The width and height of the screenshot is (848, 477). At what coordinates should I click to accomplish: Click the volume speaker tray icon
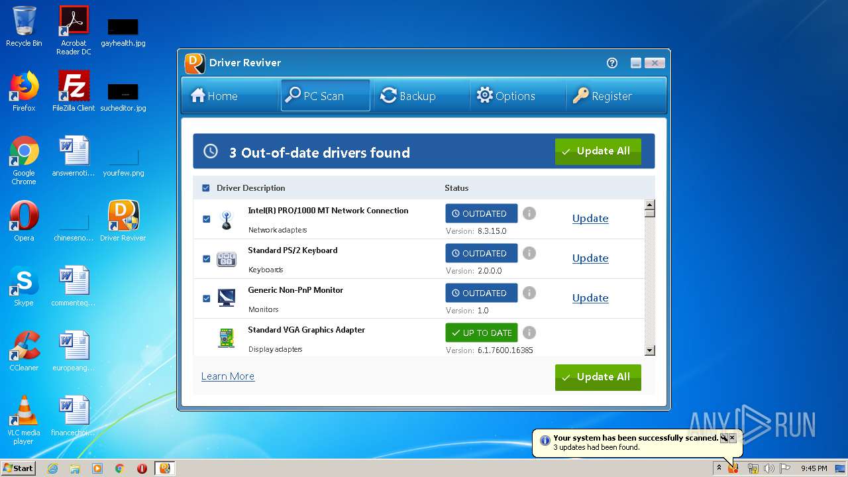768,468
